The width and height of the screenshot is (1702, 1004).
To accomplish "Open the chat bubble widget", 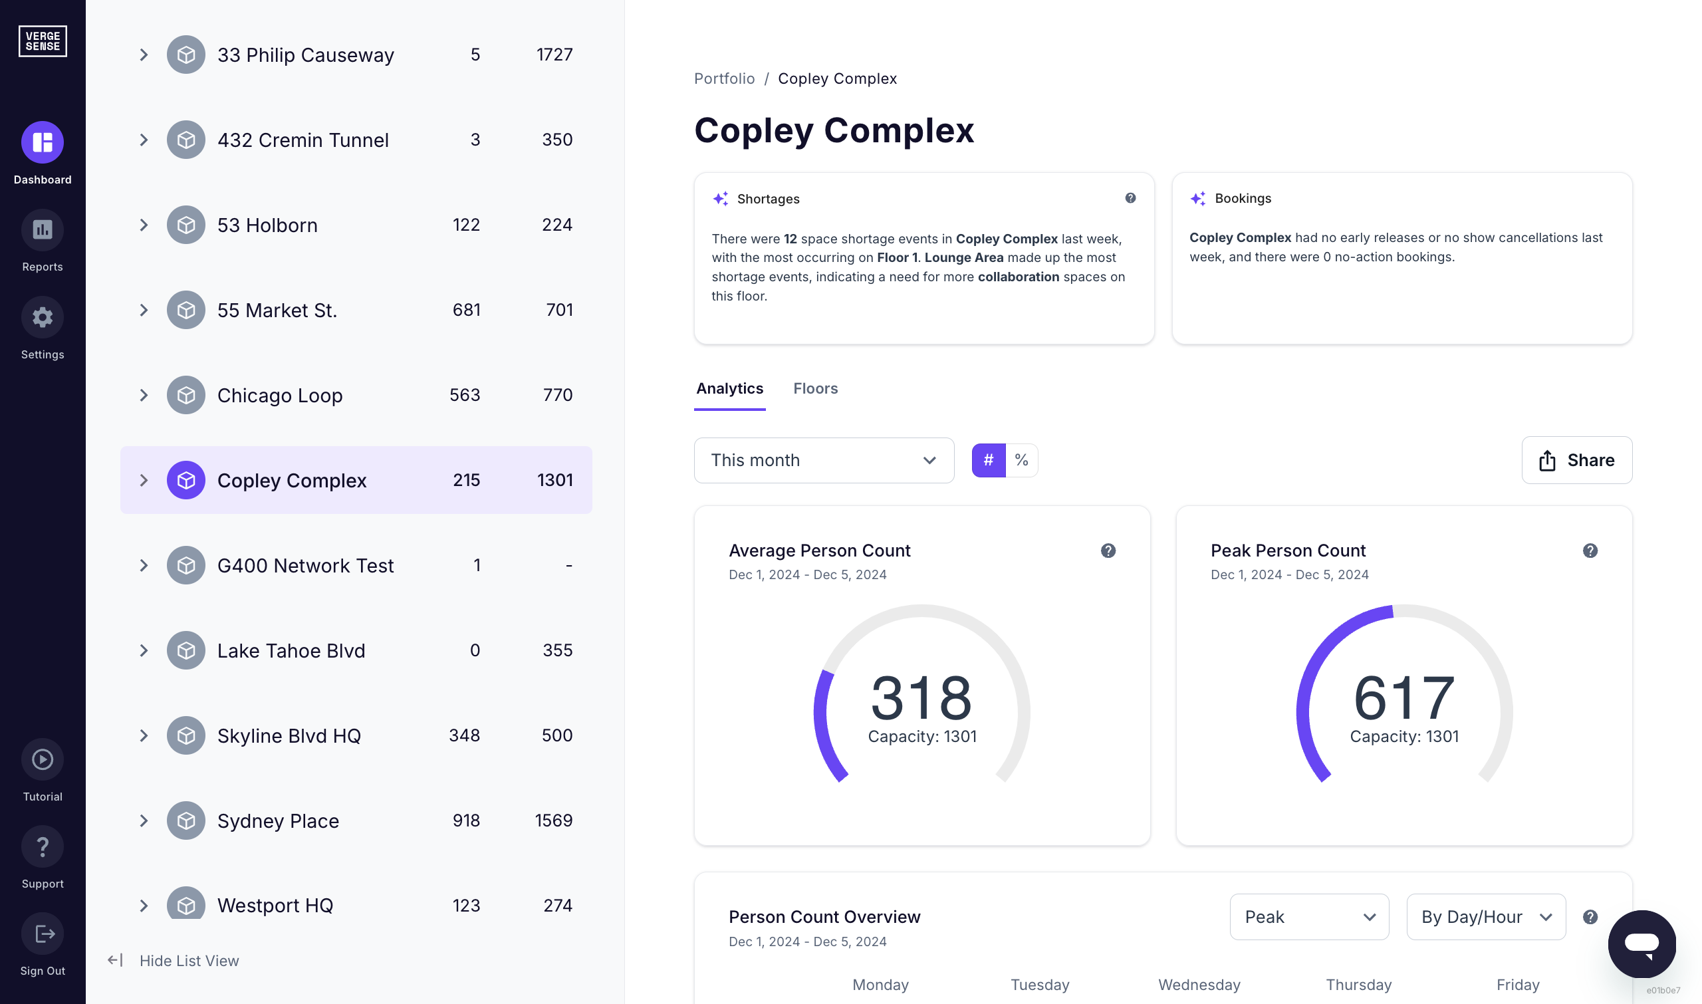I will pos(1641,943).
